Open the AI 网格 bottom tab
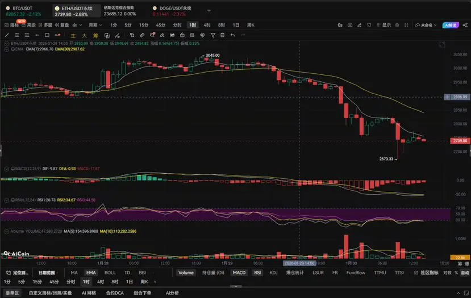The height and width of the screenshot is (298, 471). tap(89, 293)
